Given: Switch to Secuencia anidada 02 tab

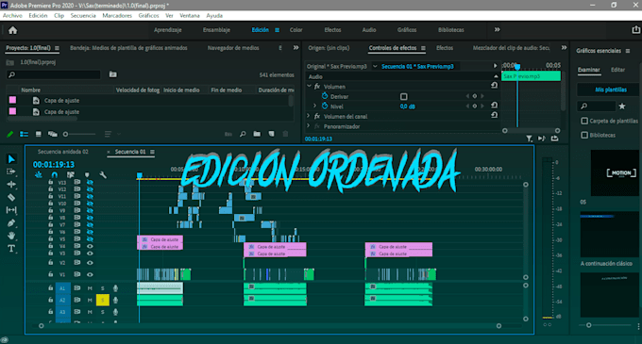Looking at the screenshot, I should [x=63, y=152].
